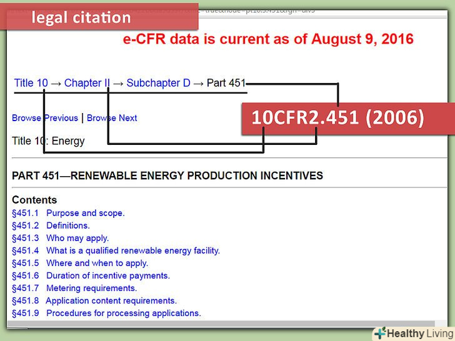Open §451.1 Purpose and scope
The height and width of the screenshot is (341, 455).
[68, 213]
